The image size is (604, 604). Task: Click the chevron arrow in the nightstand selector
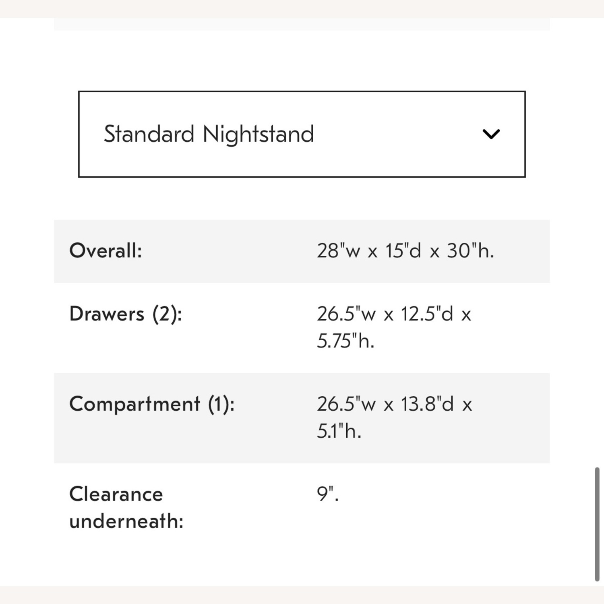pos(491,134)
